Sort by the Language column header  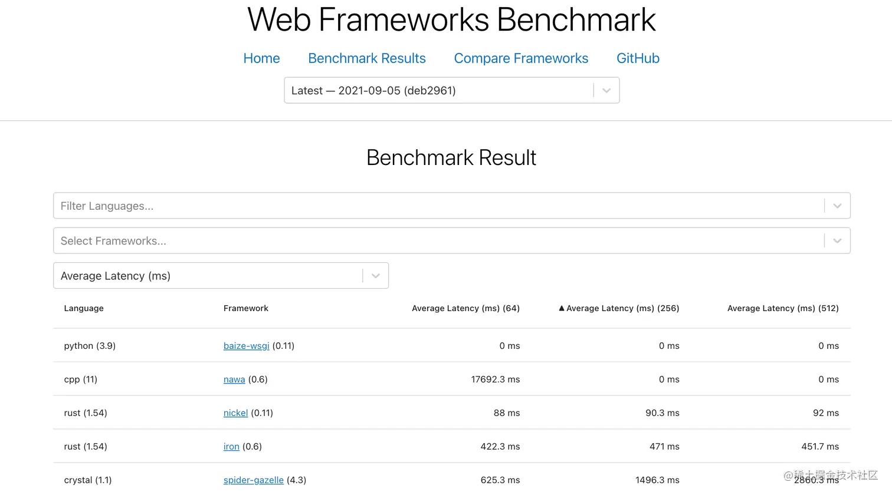pos(84,308)
